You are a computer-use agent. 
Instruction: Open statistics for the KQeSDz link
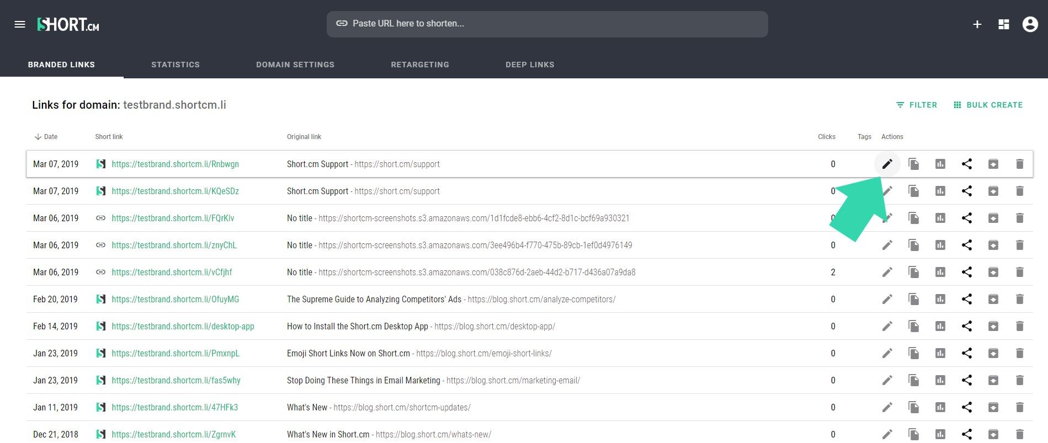click(940, 191)
